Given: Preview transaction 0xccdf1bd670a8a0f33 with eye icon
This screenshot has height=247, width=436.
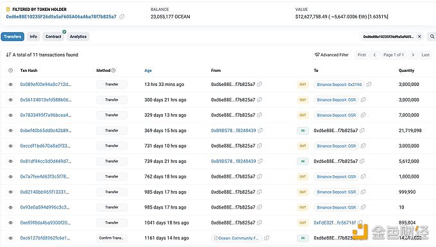Looking at the screenshot, I should click(x=10, y=146).
